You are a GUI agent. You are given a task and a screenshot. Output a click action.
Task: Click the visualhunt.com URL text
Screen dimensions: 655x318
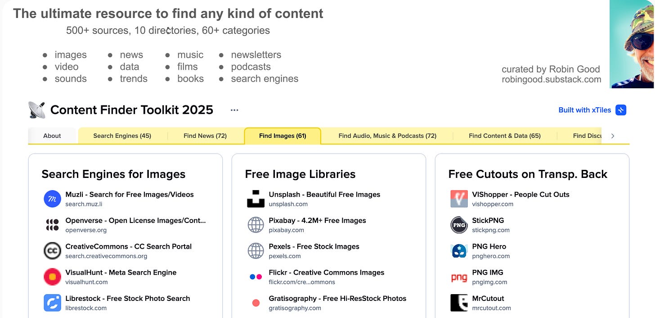[87, 282]
